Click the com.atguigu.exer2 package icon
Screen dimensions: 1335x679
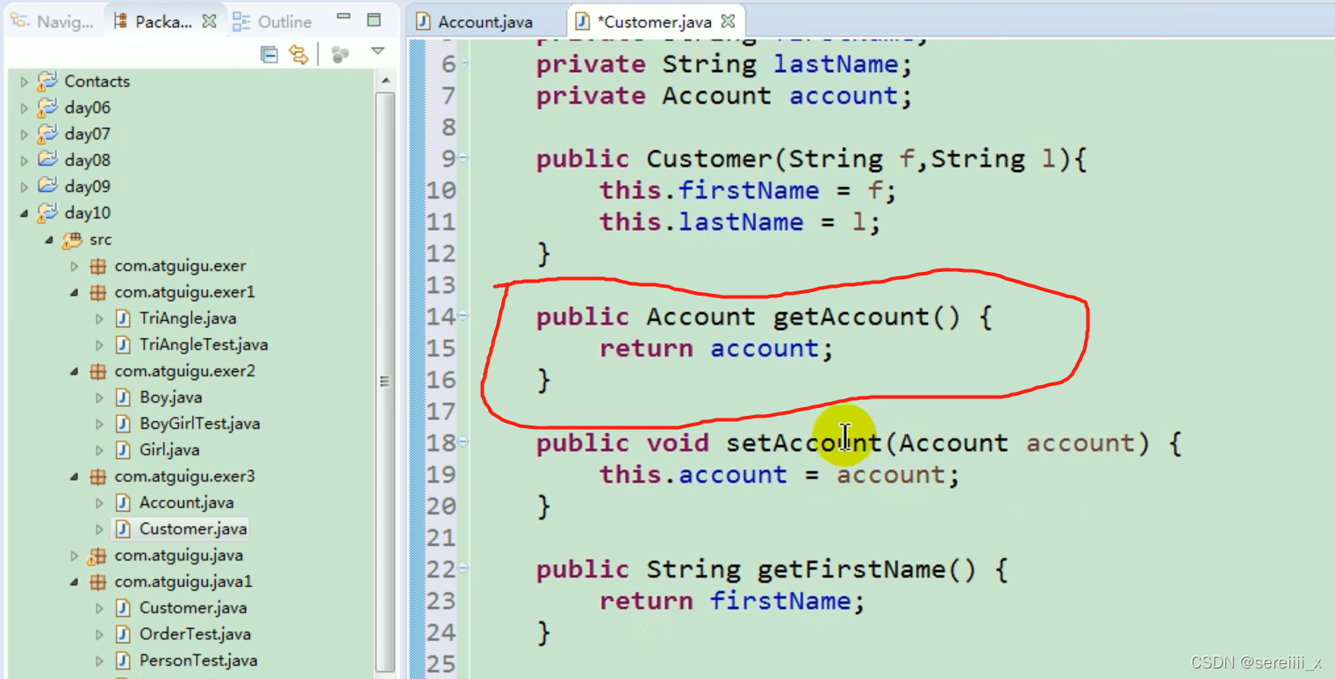[97, 371]
